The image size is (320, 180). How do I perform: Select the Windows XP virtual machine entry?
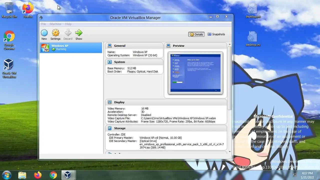point(71,47)
